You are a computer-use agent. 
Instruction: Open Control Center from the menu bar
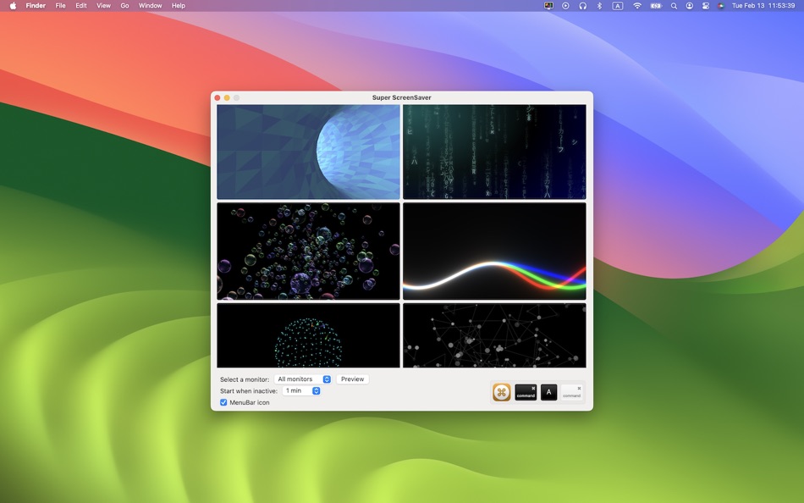pos(706,6)
